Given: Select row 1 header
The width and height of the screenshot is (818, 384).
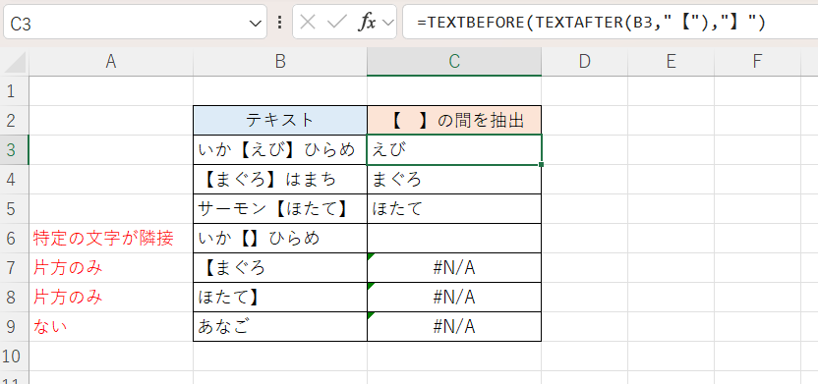Looking at the screenshot, I should coord(14,91).
